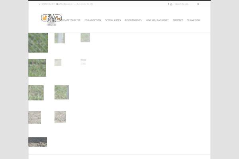Focus the Search the site field
Image resolution: width=239 pixels, height=159 pixels.
pos(186,4)
